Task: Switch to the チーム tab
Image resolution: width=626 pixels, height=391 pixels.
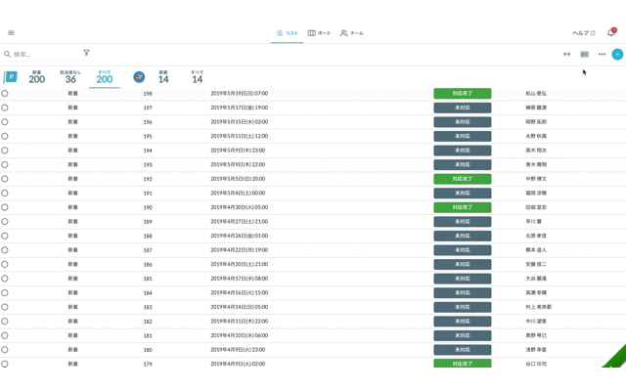Action: pyautogui.click(x=352, y=32)
